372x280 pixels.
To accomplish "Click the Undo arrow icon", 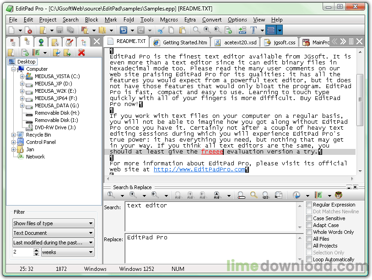I will pos(123,30).
